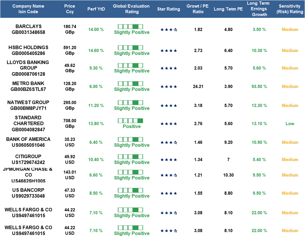Click HSBC's 14.60 % YtD performance
Image resolution: width=305 pixels, height=240 pixels.
point(96,51)
